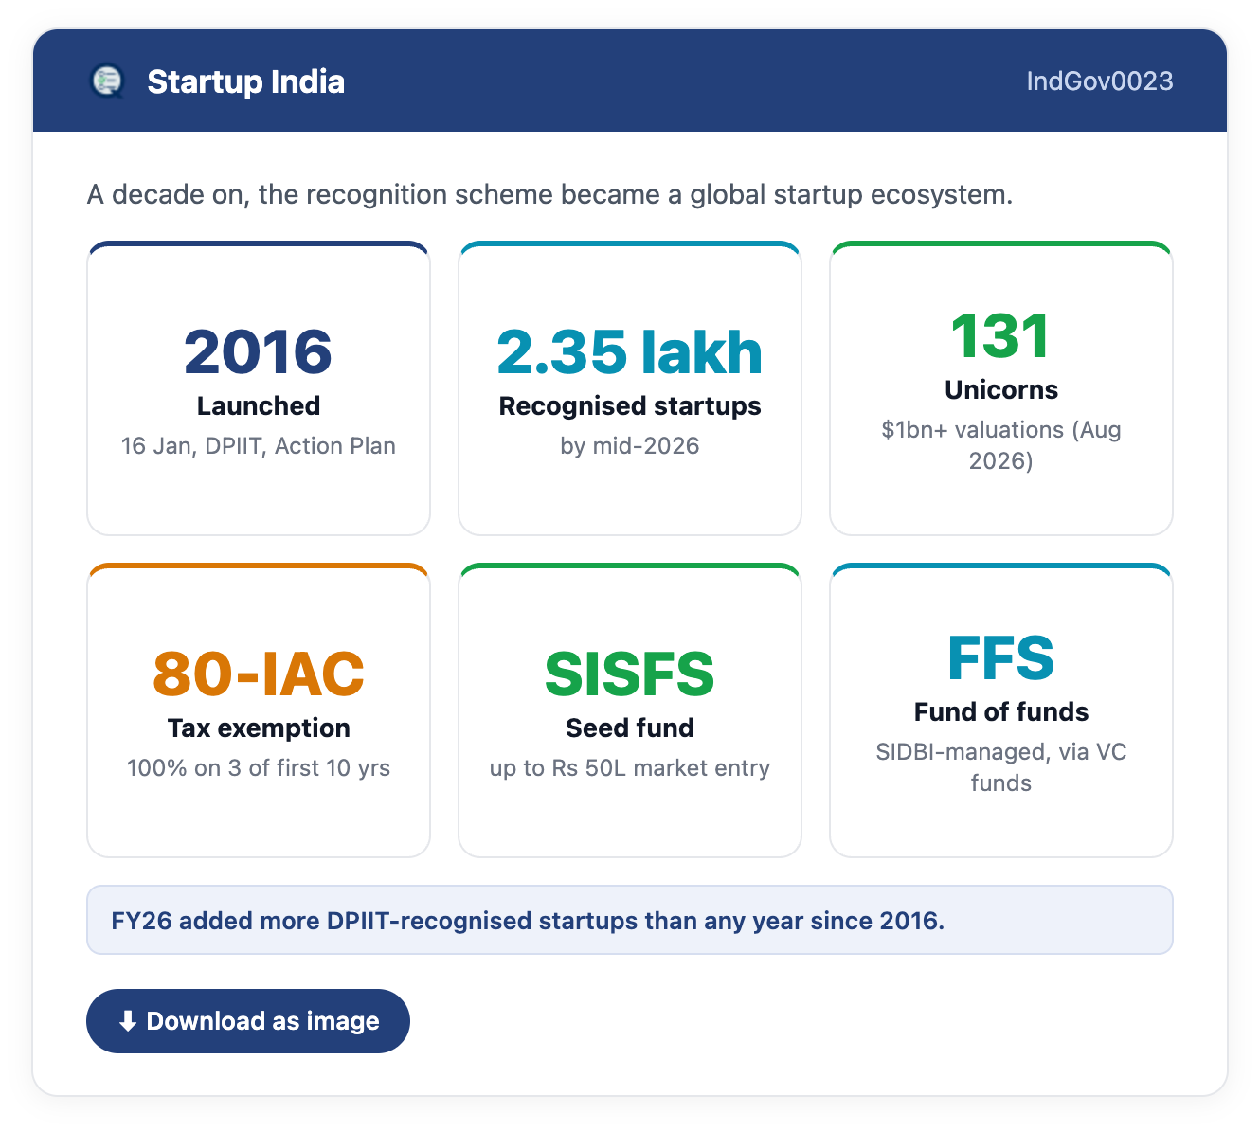The height and width of the screenshot is (1132, 1260).
Task: Click the IndGov0023 identifier text
Action: [1100, 81]
